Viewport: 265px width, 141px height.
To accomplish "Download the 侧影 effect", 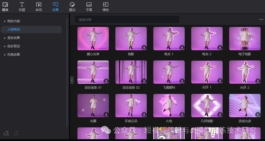I will tap(144, 48).
